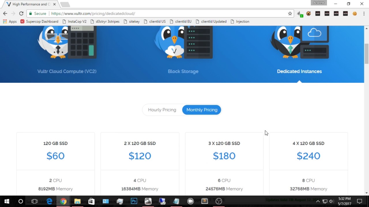Screen dimensions: 369x207
Task: Click the '32768MB Memory' text
Action: pyautogui.click(x=308, y=189)
